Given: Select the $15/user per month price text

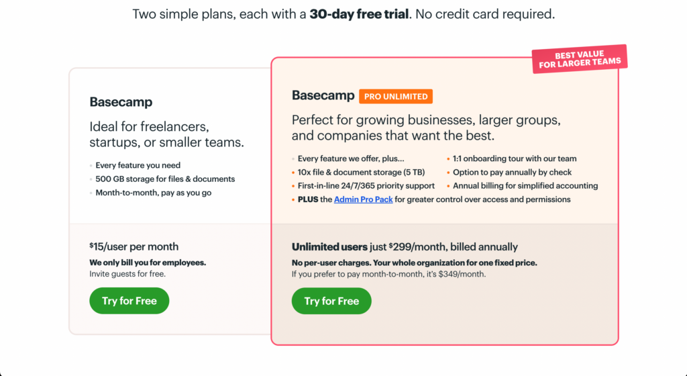Looking at the screenshot, I should click(134, 246).
